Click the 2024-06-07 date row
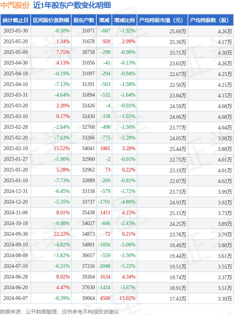 pos(117,298)
